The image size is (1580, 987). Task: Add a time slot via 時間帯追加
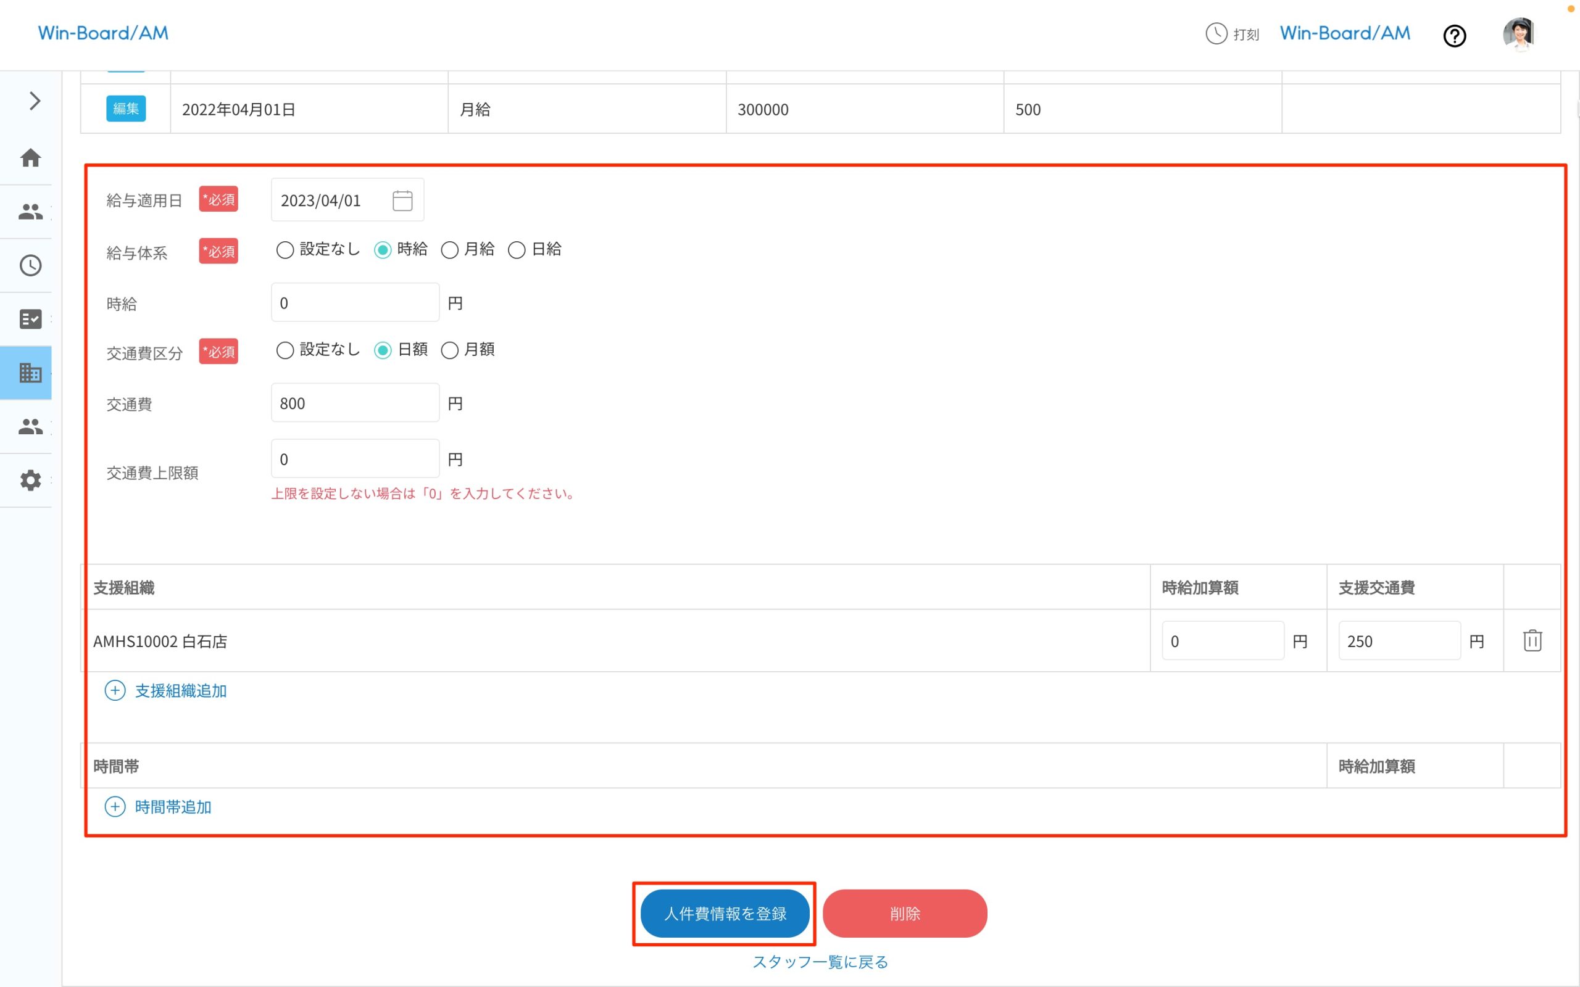tap(158, 807)
